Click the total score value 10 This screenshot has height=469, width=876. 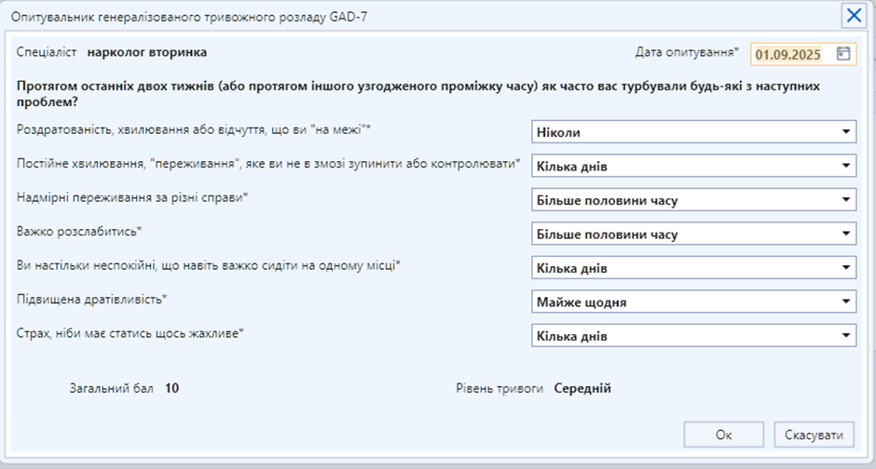click(x=171, y=389)
